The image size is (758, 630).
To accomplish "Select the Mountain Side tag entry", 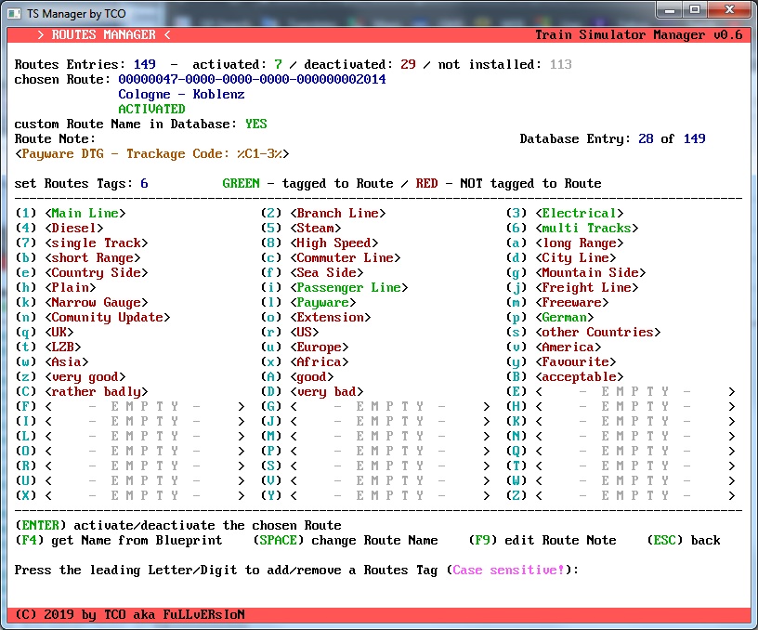I will click(576, 272).
